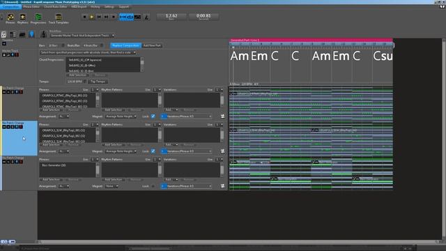Adjust Variations/Phrase slider on Bass Generator track
This screenshot has width=446, height=251.
[x=187, y=186]
